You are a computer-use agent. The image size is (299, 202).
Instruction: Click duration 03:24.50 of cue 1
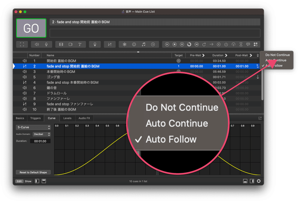coord(219,61)
